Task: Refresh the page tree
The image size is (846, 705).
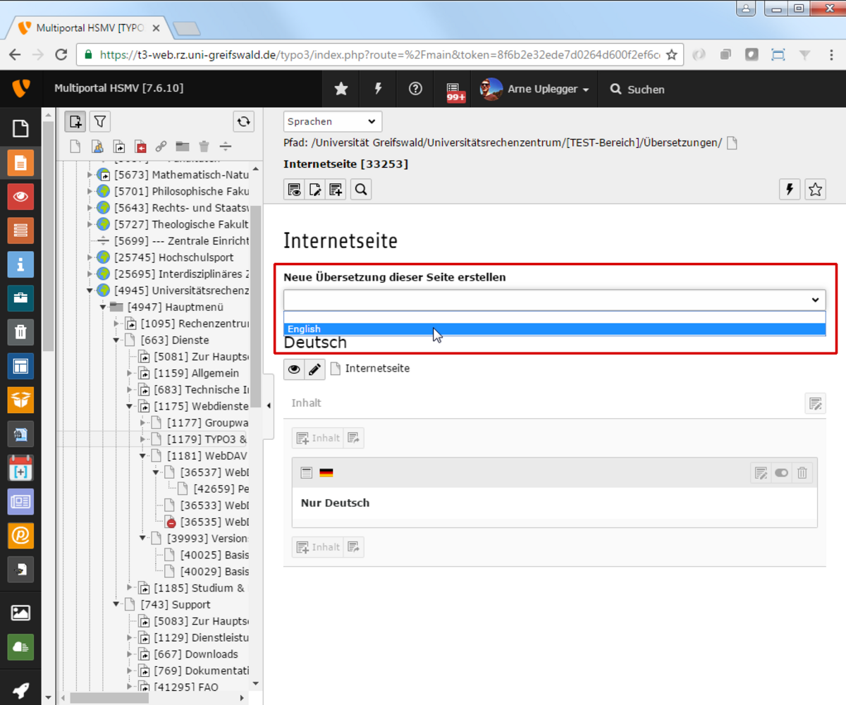Action: [244, 122]
